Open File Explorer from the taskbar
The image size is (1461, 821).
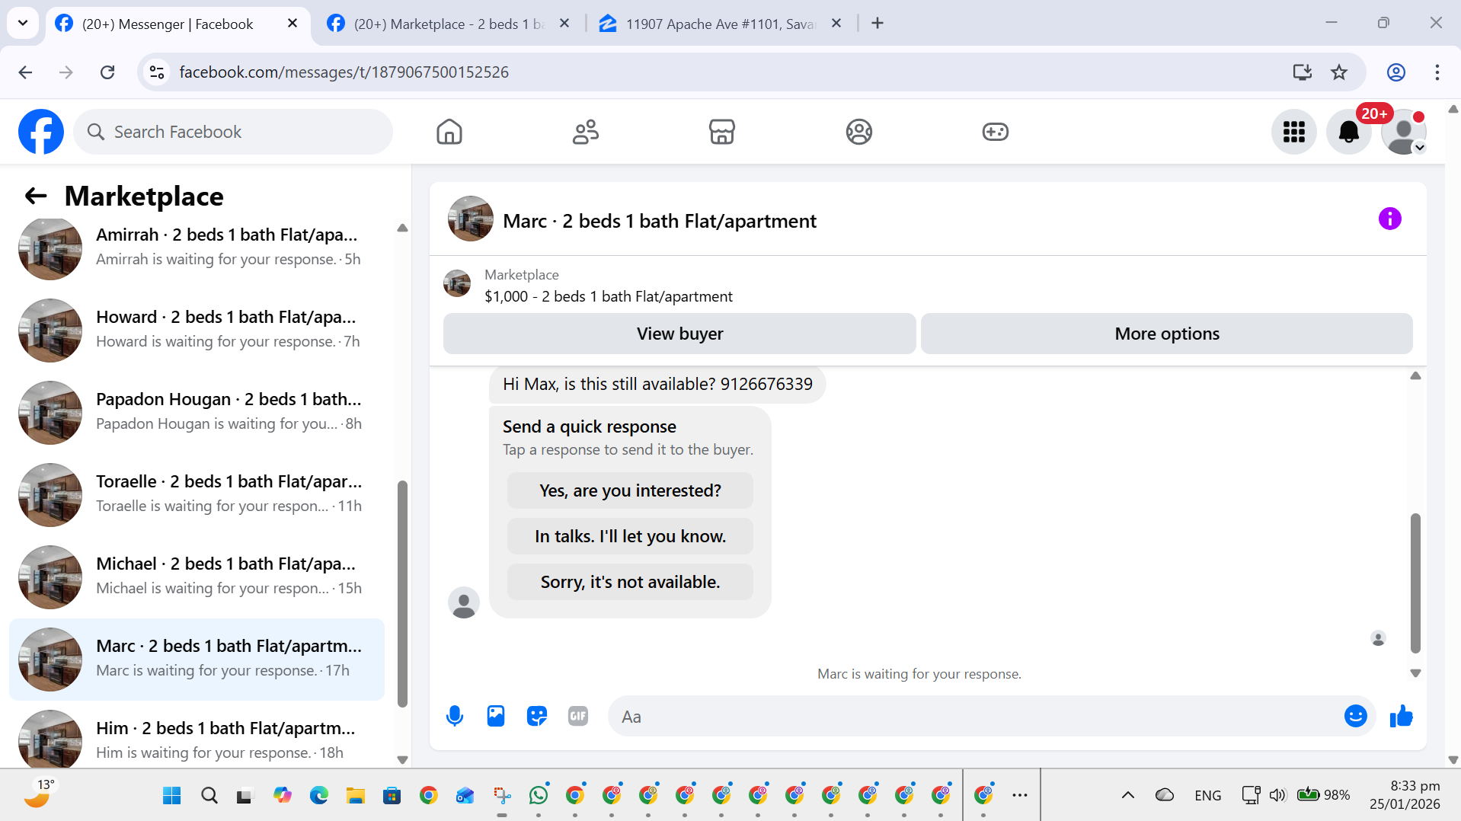click(356, 796)
